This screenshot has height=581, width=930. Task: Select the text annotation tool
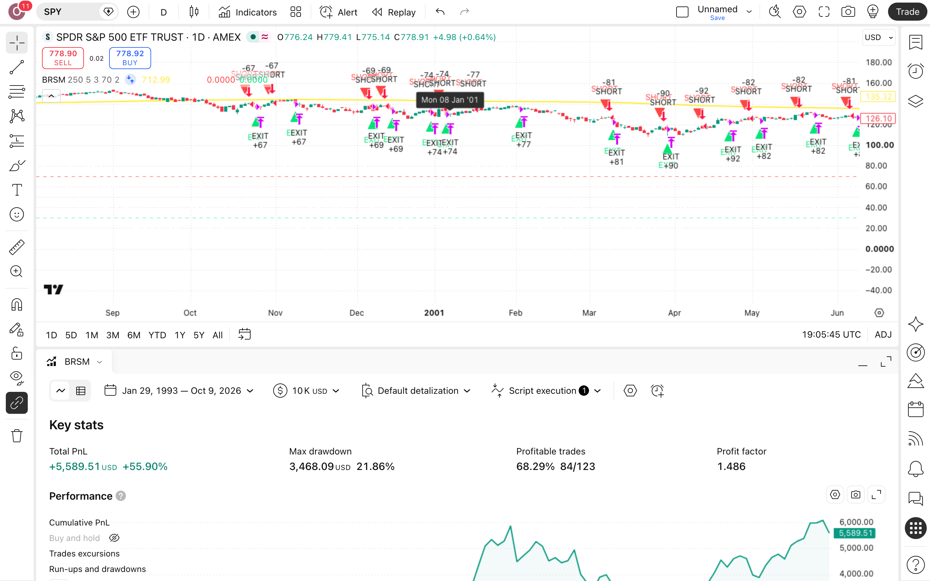[16, 190]
